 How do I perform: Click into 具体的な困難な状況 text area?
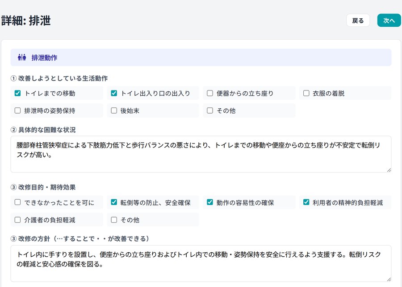click(x=201, y=154)
